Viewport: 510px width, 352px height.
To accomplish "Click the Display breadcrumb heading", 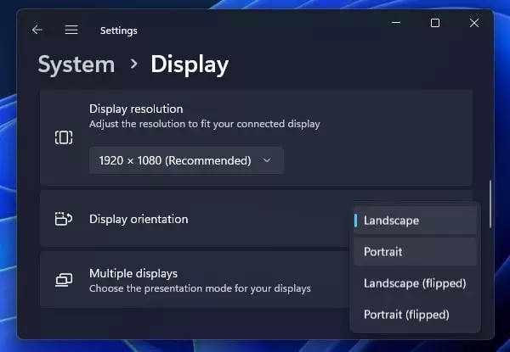I will [x=190, y=64].
